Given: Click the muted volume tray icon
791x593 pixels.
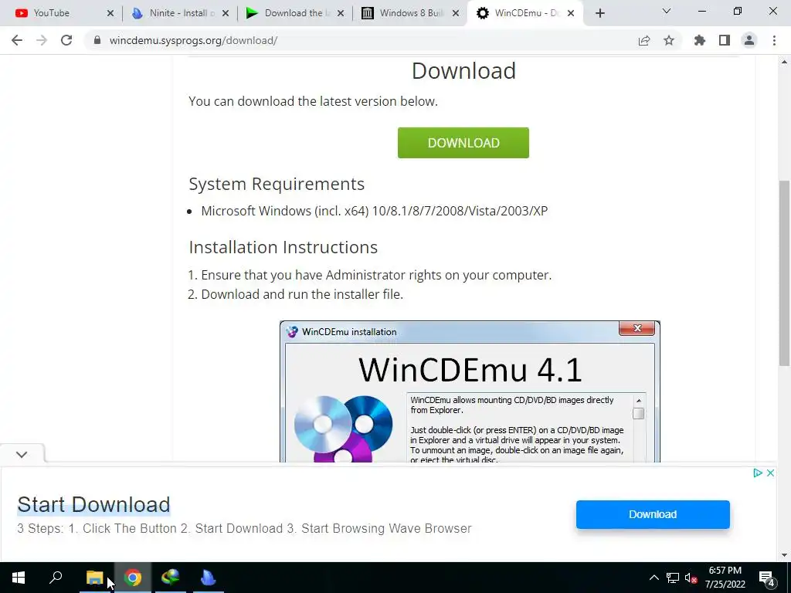Looking at the screenshot, I should point(691,578).
